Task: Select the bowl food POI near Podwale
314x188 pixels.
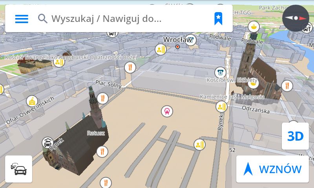Action: (254, 27)
